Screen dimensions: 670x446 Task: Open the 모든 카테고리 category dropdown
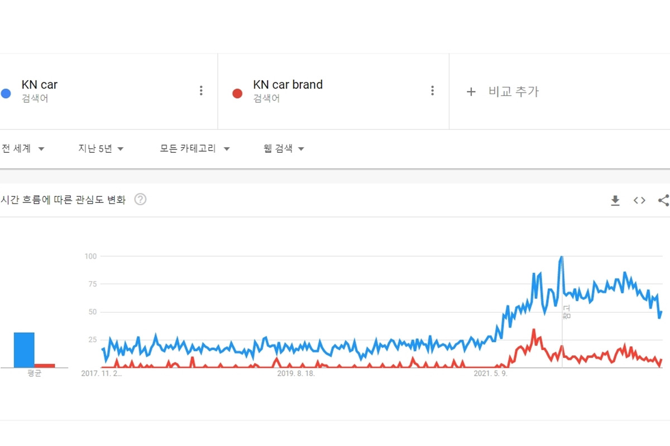coord(195,148)
